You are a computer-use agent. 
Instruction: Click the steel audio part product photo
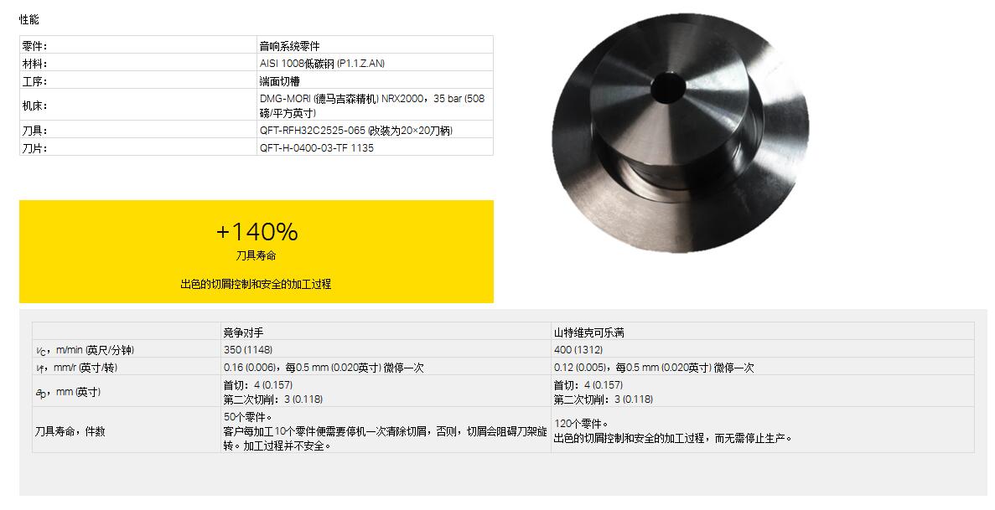(681, 132)
